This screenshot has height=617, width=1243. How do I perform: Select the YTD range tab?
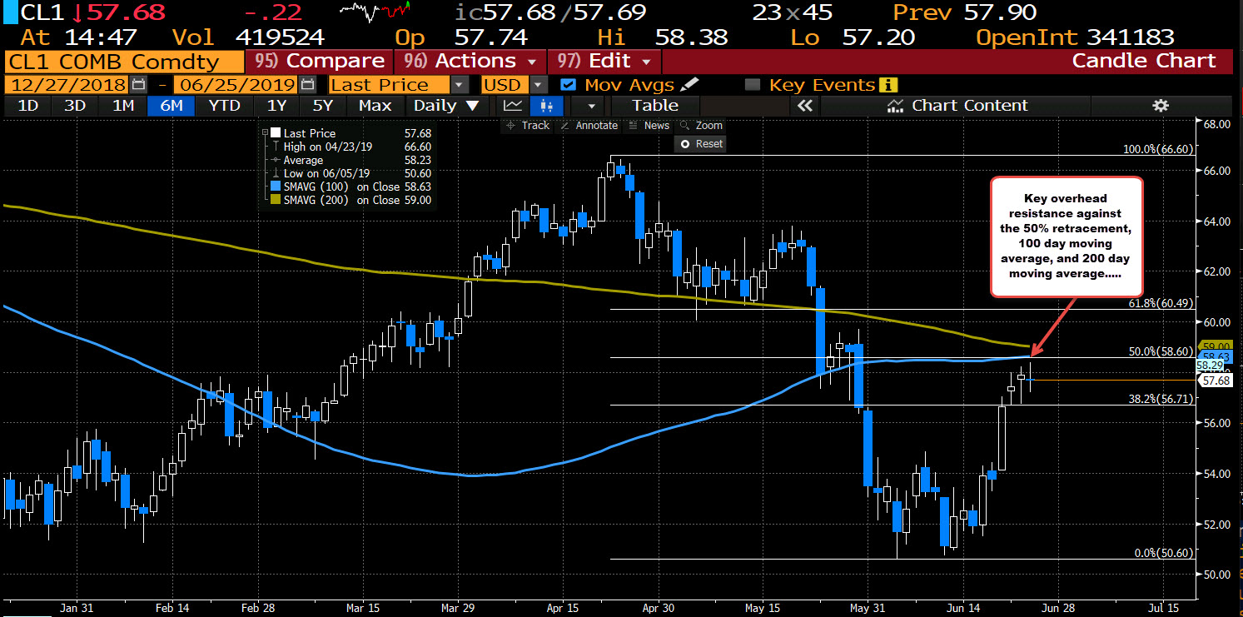pyautogui.click(x=224, y=106)
